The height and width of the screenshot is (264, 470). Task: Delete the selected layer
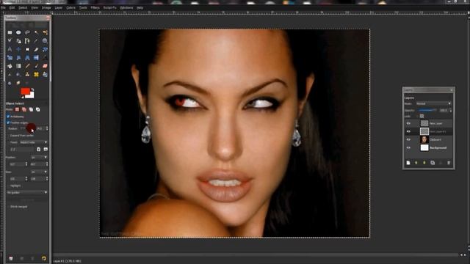449,163
